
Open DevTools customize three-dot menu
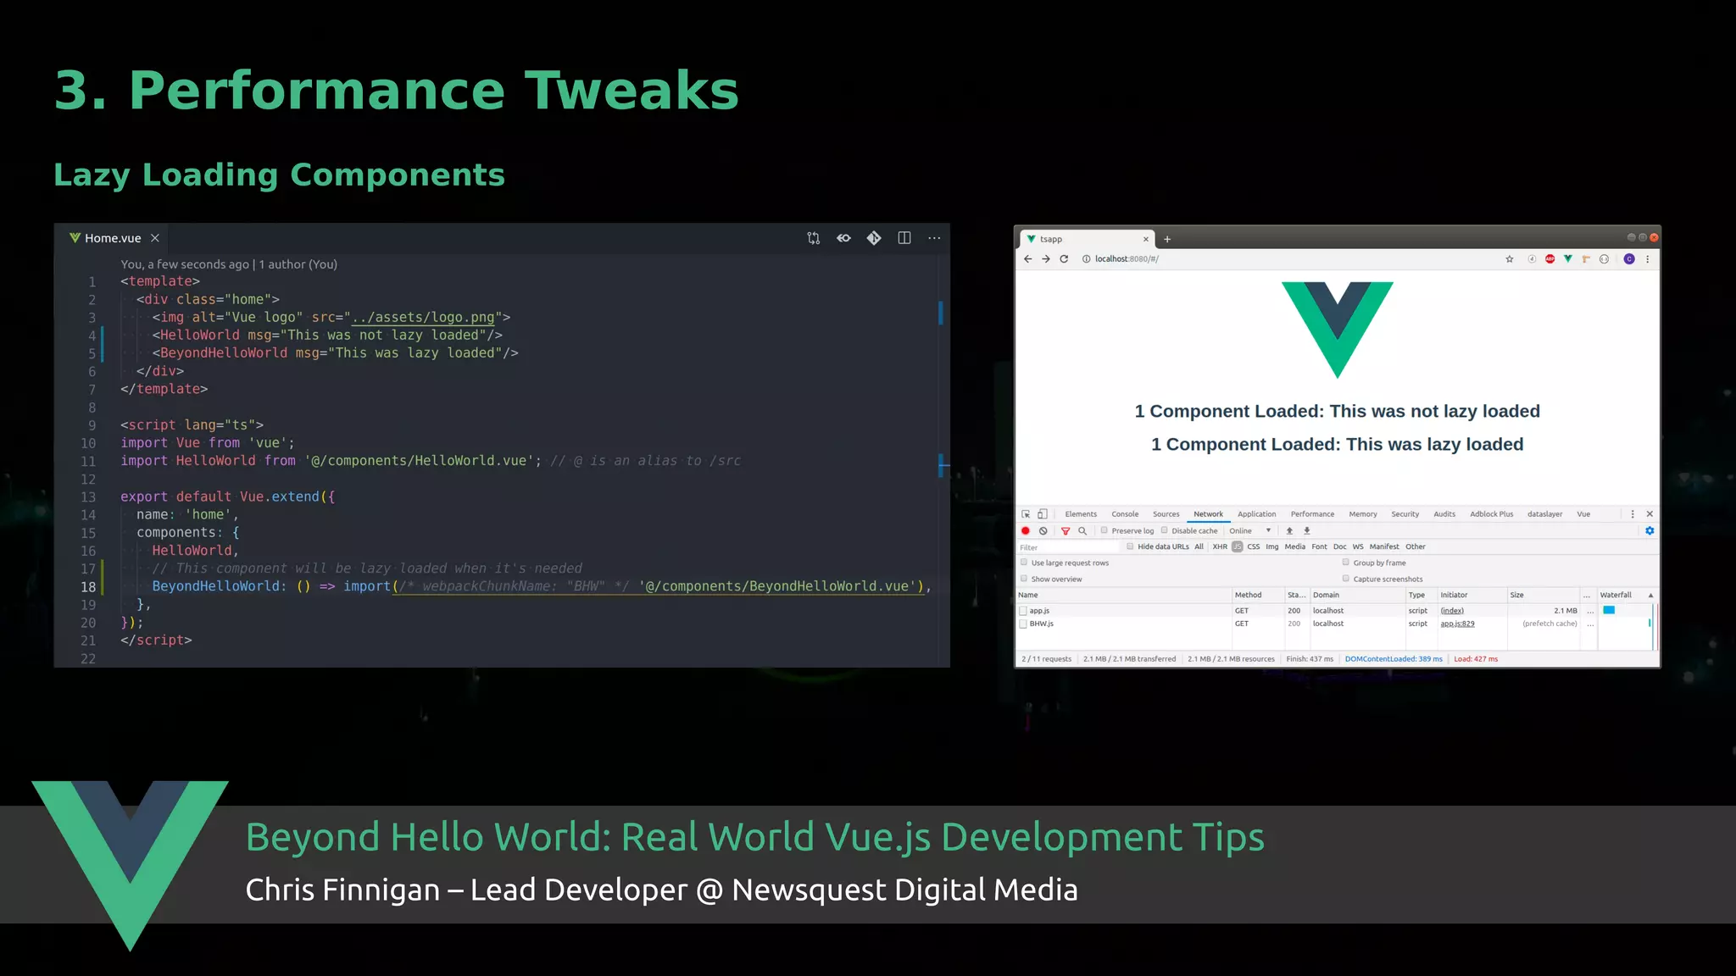click(x=1633, y=514)
